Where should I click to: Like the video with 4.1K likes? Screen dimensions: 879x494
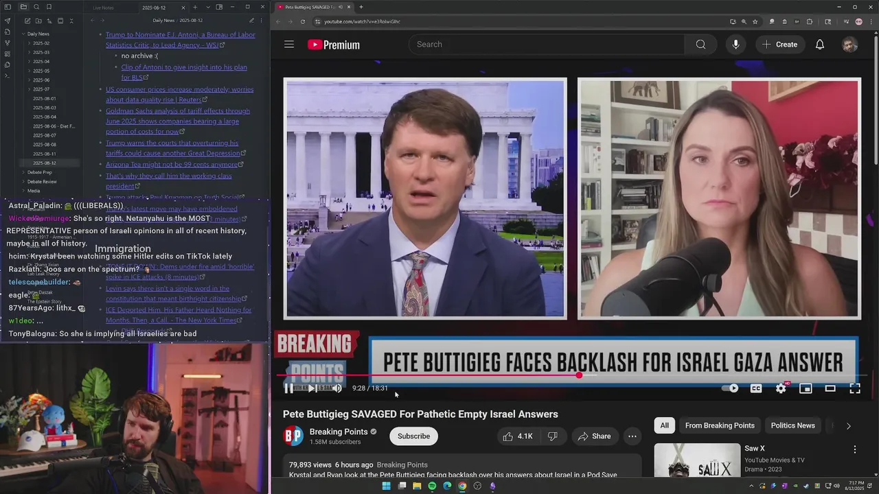click(518, 436)
